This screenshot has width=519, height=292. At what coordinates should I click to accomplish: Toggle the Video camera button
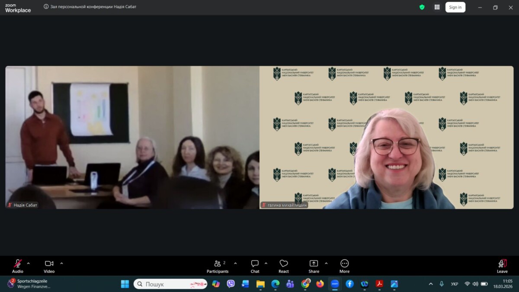[49, 266]
